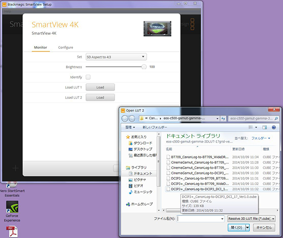Click the Brightness slider handle
Viewport: 283px width, 238px height.
coord(144,67)
